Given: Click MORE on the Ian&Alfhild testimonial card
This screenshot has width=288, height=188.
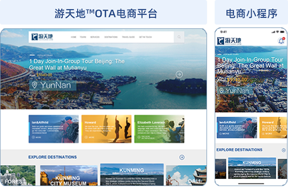Looking at the screenshot, I should (x=36, y=137).
